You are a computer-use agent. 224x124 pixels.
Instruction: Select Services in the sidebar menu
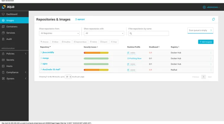click(x=11, y=33)
